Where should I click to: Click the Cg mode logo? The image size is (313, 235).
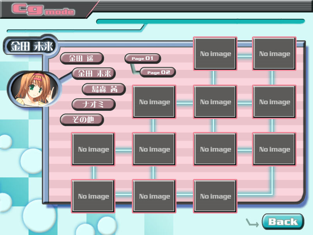43,9
